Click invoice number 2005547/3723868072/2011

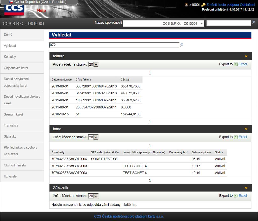(96, 107)
